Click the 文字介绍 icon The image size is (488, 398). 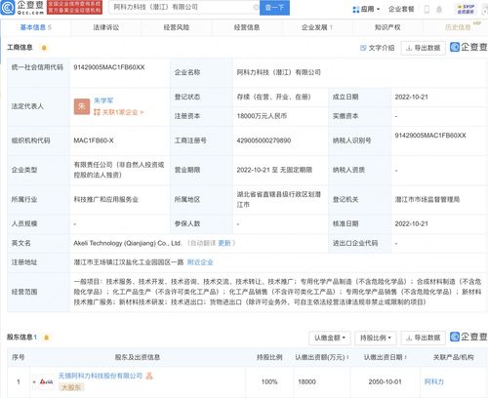pos(363,48)
